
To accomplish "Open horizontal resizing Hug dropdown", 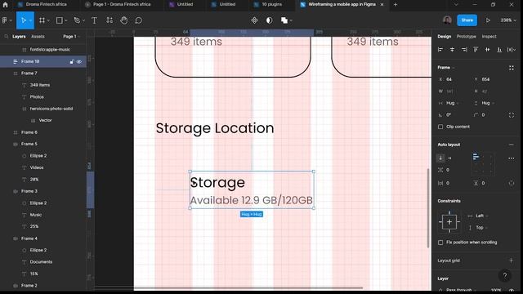I will pos(452,103).
